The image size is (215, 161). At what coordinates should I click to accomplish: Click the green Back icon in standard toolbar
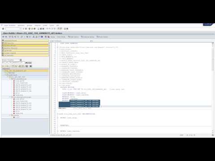tap(30, 29)
